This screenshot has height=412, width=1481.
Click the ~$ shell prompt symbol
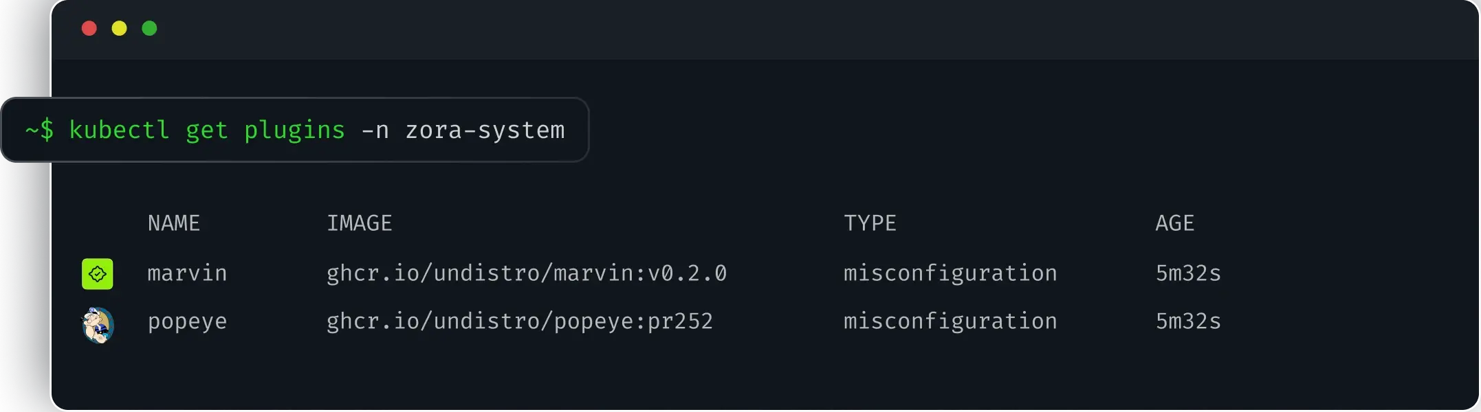(x=39, y=130)
